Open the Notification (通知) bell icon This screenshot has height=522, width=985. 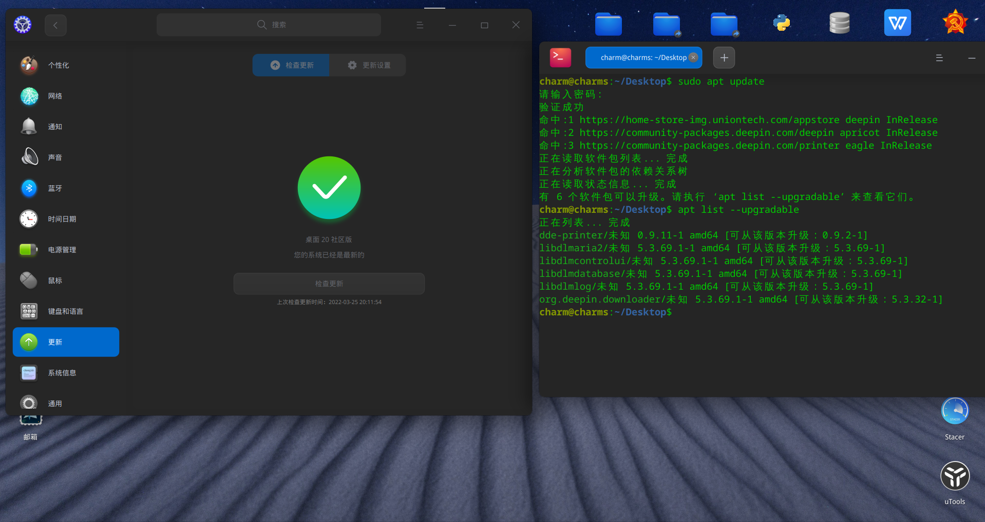[x=29, y=127]
